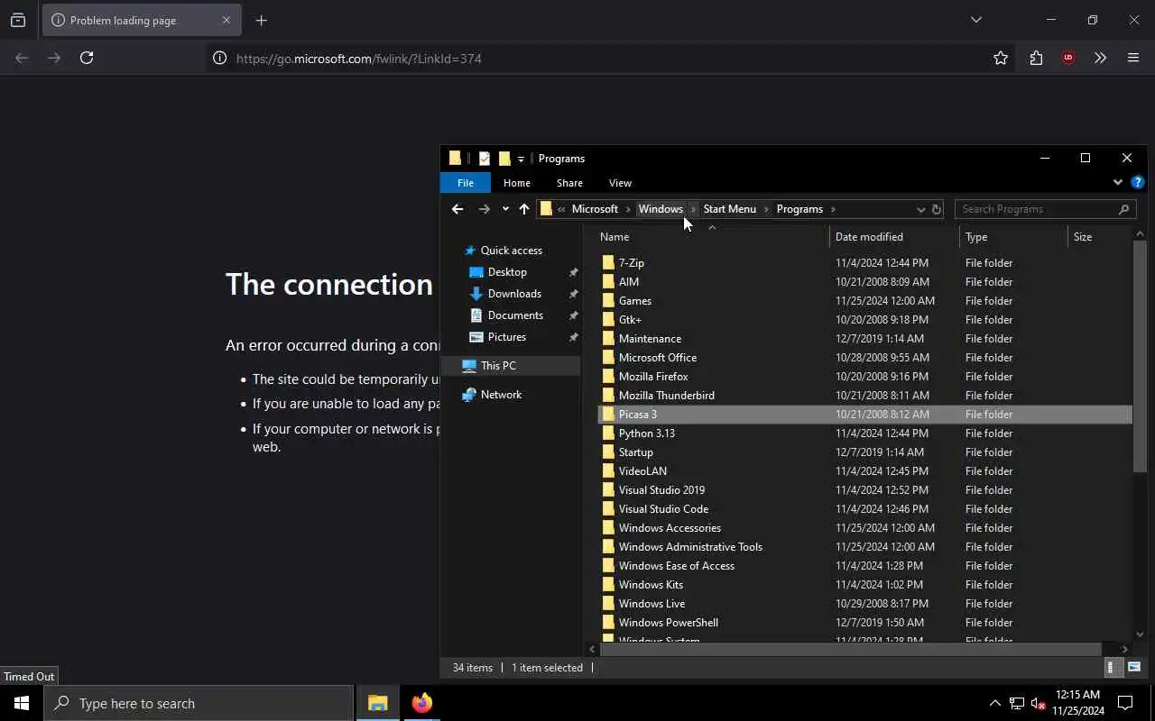Expand the Explorer ribbon chevron
The image size is (1155, 721).
point(1117,182)
